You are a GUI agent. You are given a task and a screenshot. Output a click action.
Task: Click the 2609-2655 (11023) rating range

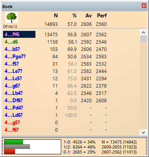pyautogui.click(x=119, y=147)
